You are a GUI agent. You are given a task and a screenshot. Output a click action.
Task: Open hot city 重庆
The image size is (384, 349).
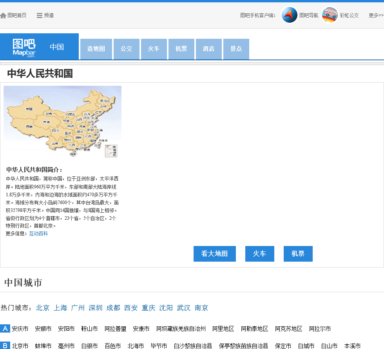[149, 308]
